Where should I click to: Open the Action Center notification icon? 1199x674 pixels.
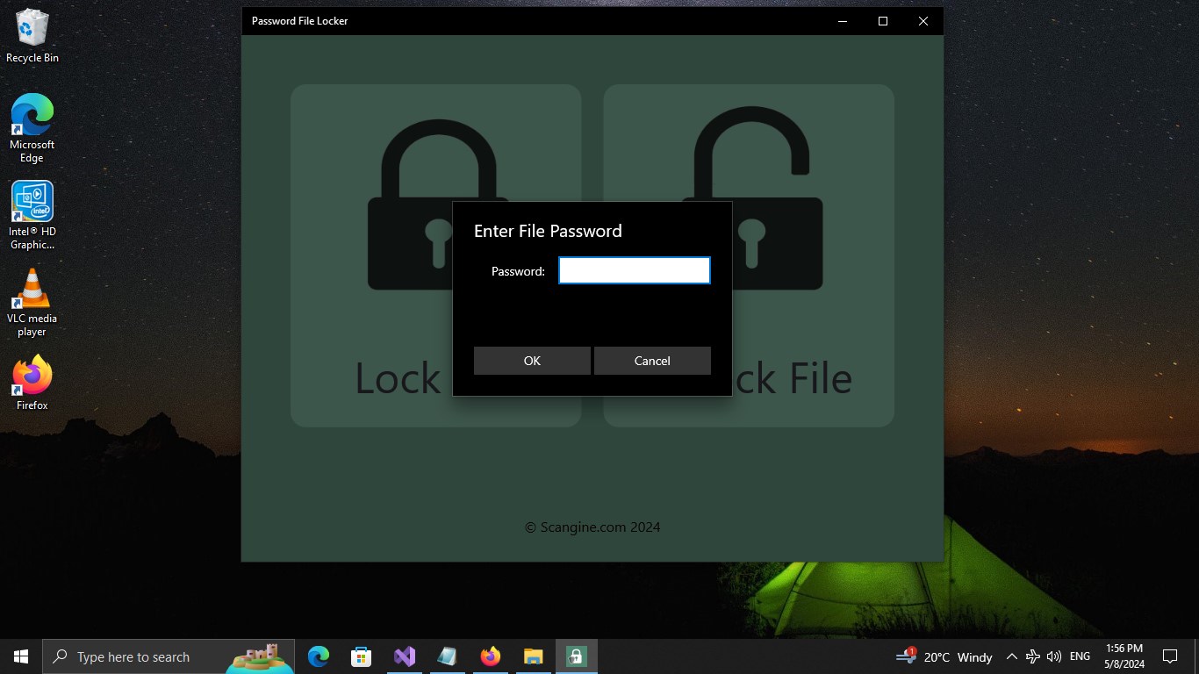[1169, 656]
